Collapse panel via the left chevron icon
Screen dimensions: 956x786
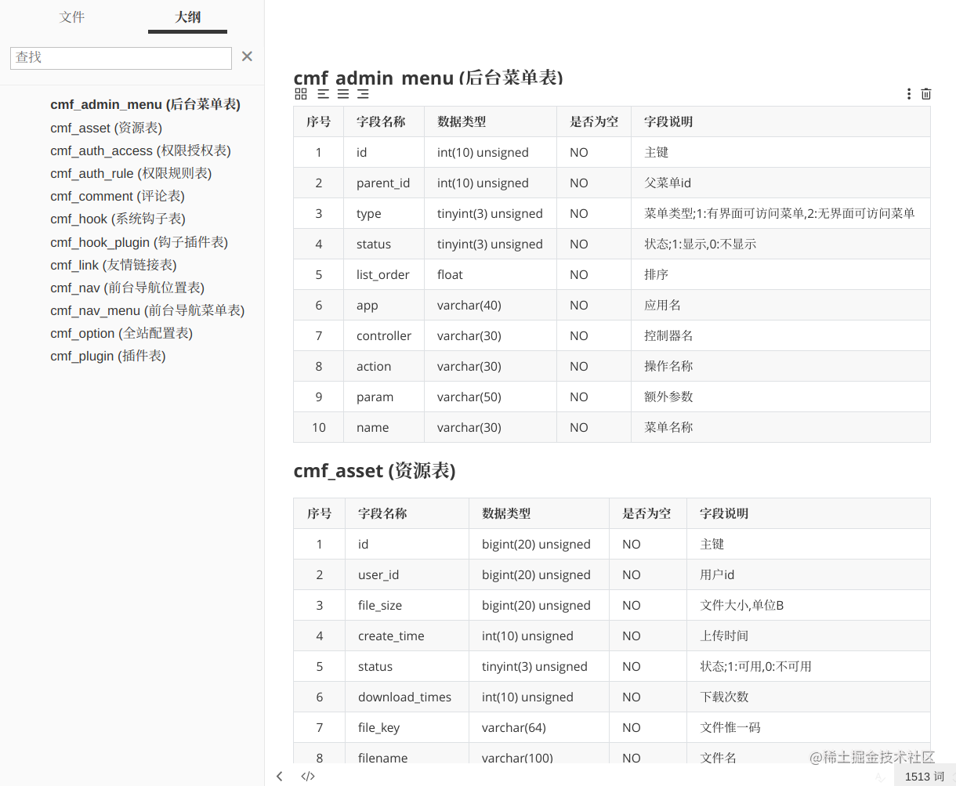(x=280, y=776)
